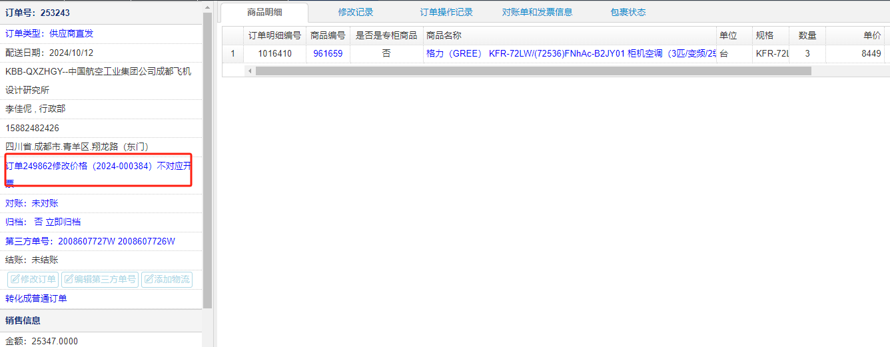Screen dimensions: 890x347
Task: Click the 添加物流 button
Action: (167, 280)
